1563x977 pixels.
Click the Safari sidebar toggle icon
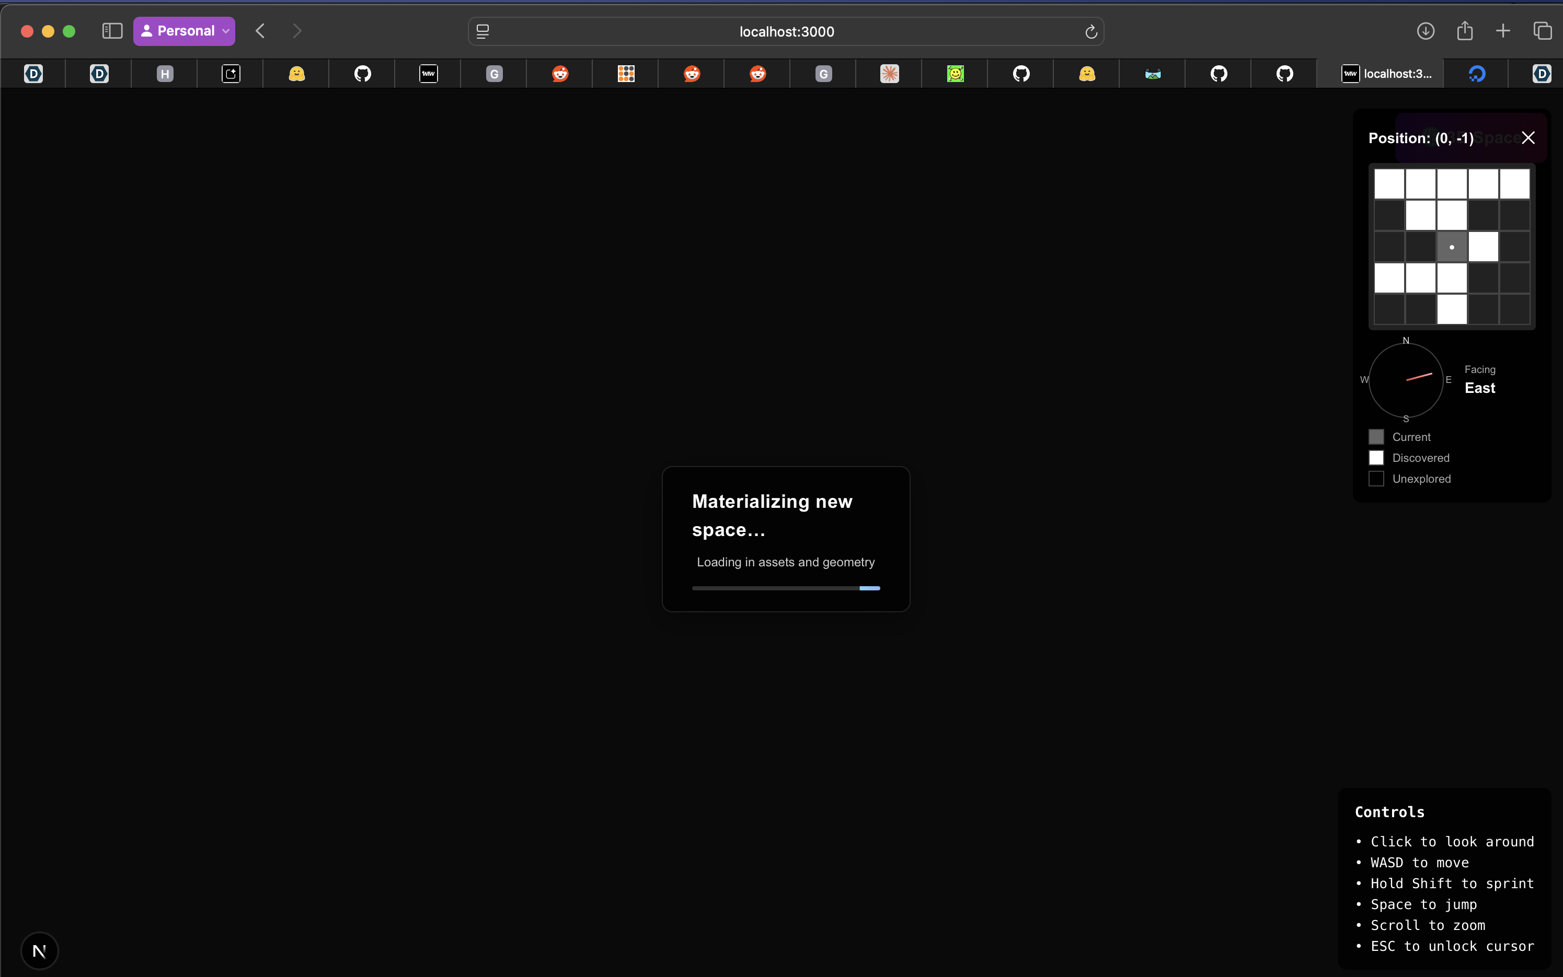[x=112, y=31]
